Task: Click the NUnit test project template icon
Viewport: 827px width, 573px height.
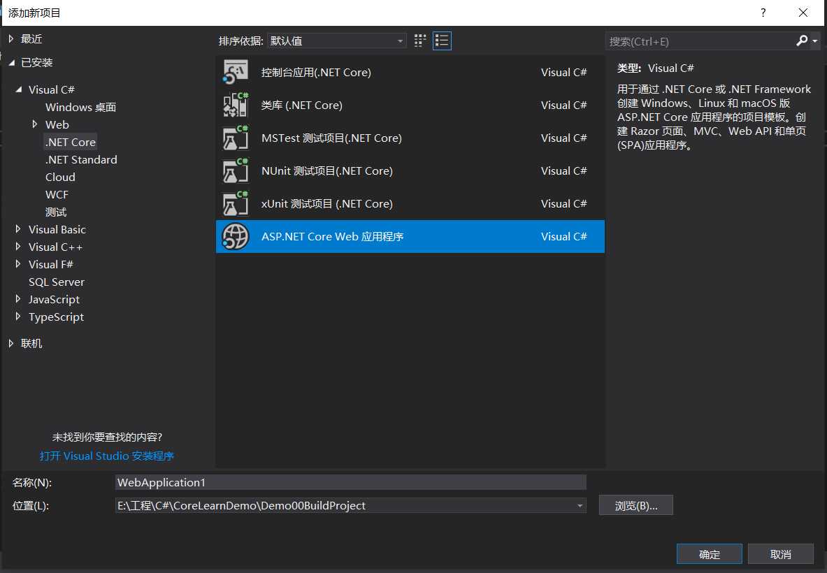Action: pyautogui.click(x=235, y=171)
